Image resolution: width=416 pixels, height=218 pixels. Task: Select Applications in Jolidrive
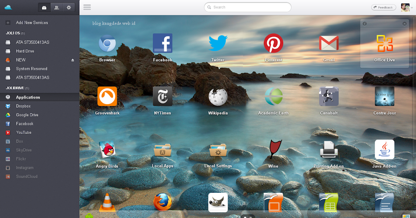(x=40, y=97)
